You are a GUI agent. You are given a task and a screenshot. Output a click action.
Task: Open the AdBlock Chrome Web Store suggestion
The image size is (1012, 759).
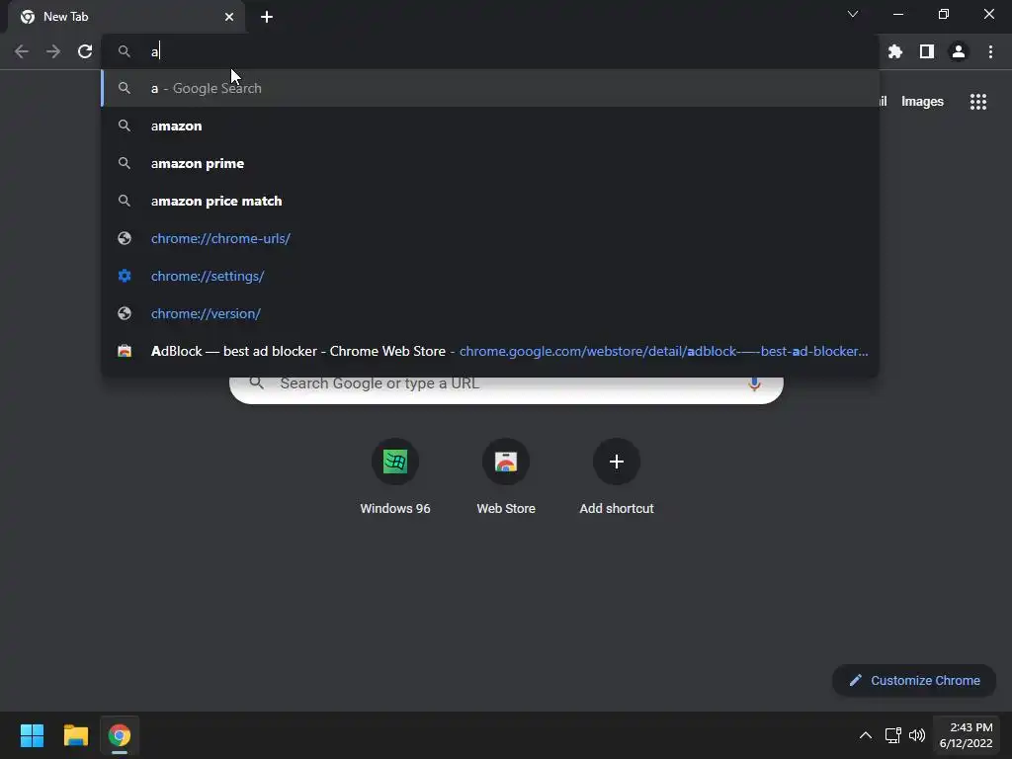[x=490, y=351]
